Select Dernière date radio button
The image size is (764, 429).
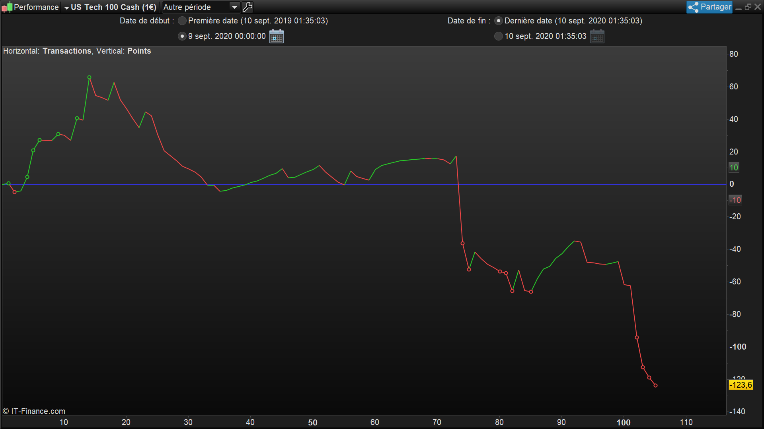[498, 21]
